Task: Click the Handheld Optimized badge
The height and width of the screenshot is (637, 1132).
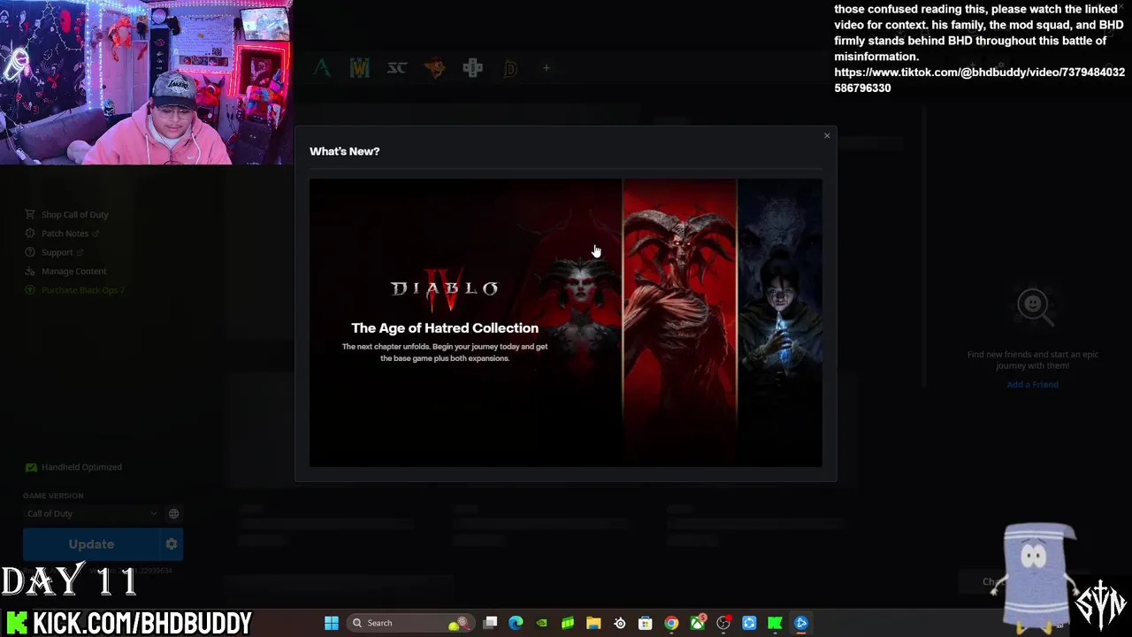Action: pos(73,467)
